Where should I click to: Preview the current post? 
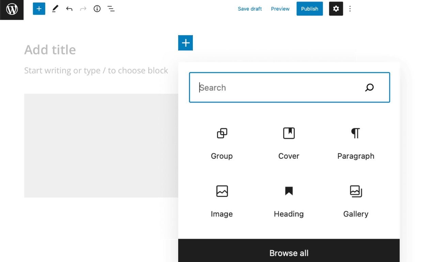pyautogui.click(x=280, y=9)
